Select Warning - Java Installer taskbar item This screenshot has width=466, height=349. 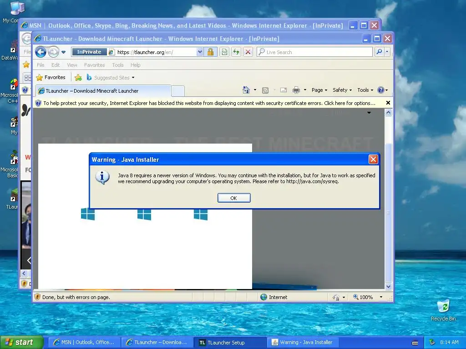[x=303, y=342]
